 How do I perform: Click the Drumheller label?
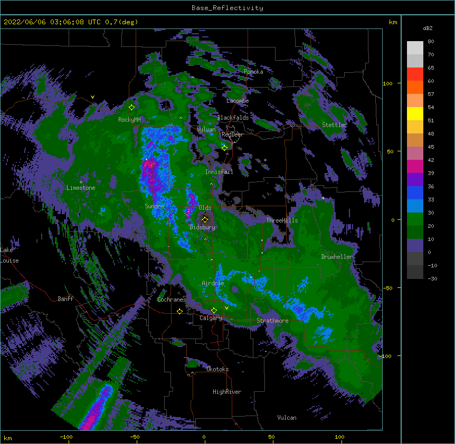tap(337, 257)
